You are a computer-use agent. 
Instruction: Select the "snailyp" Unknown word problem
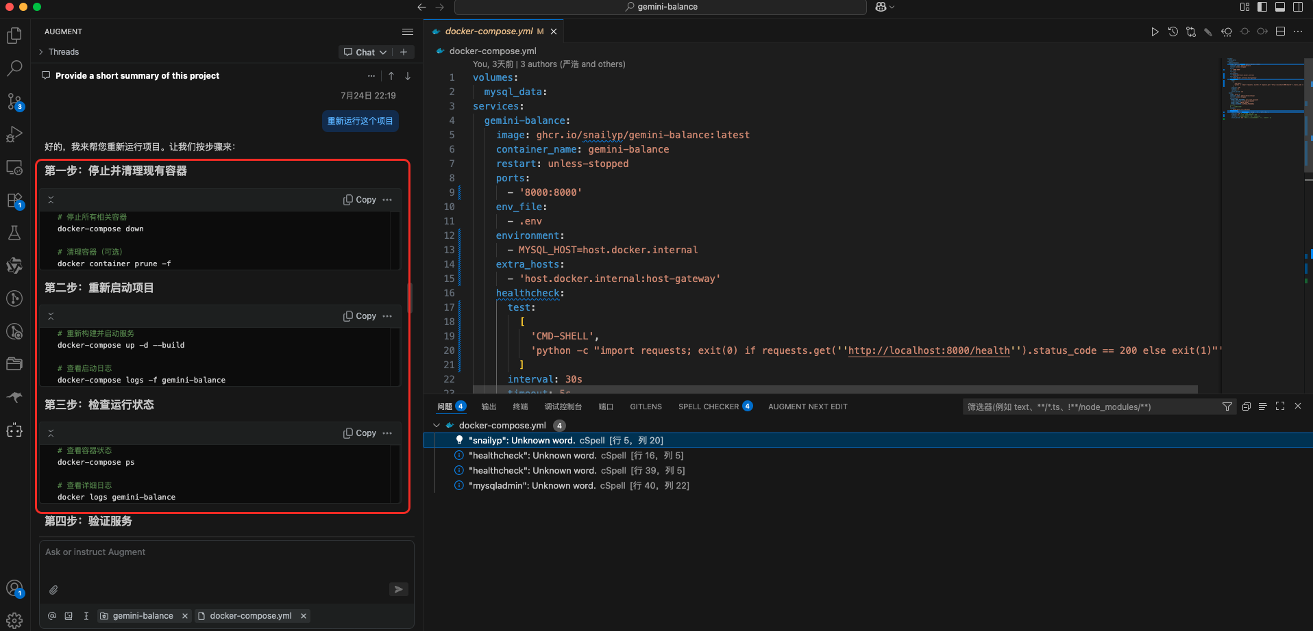tap(868, 441)
